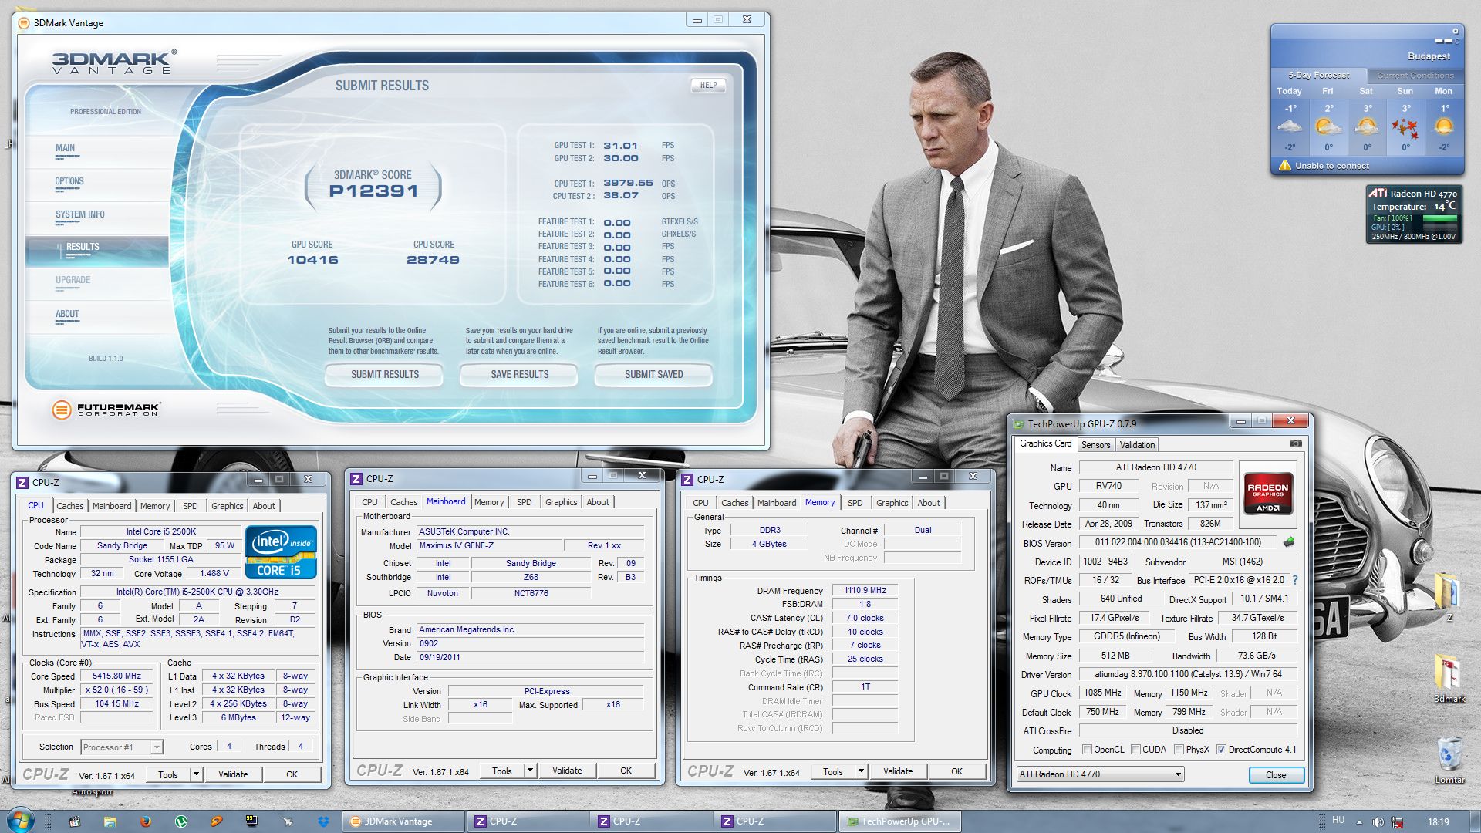This screenshot has height=833, width=1481.
Task: Open Windows Explorer from the taskbar
Action: tap(110, 821)
